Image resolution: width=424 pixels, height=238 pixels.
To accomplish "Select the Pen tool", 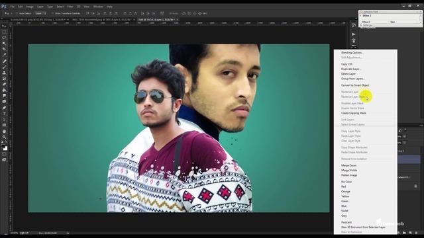I will (x=4, y=108).
